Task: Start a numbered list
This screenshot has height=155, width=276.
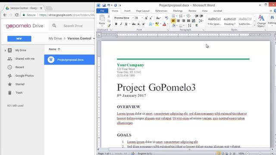Action: (x=181, y=16)
